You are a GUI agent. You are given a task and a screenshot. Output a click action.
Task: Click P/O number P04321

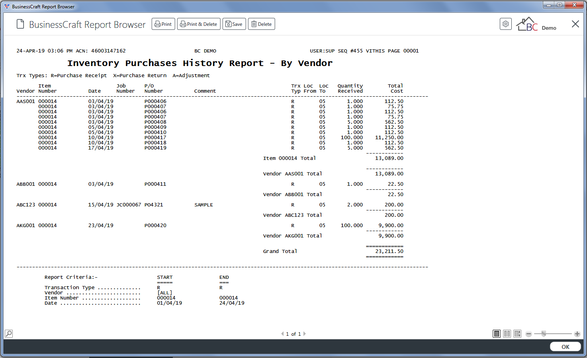coord(154,205)
